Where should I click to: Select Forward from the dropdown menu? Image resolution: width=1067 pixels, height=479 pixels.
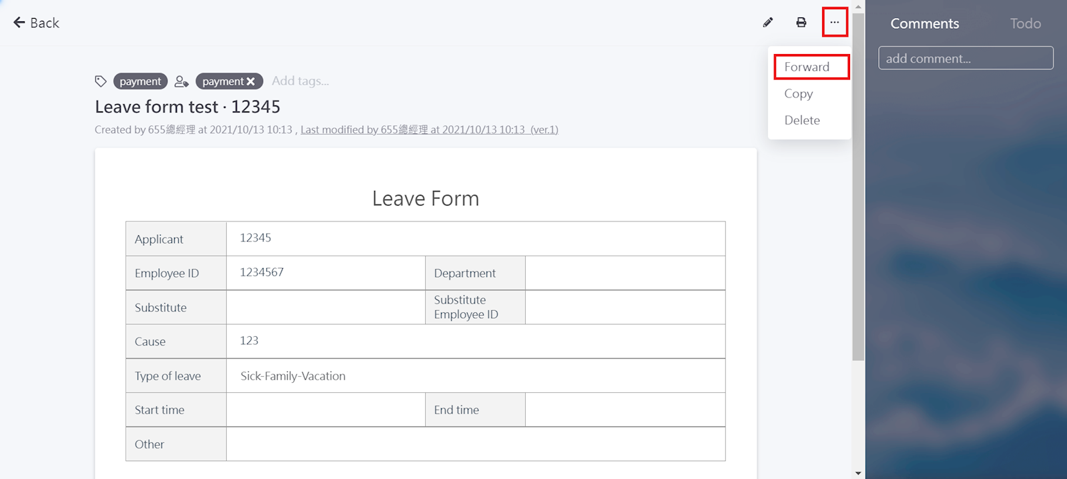[x=807, y=67]
